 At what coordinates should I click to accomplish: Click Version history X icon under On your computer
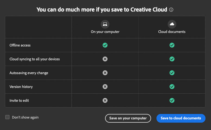tap(105, 87)
